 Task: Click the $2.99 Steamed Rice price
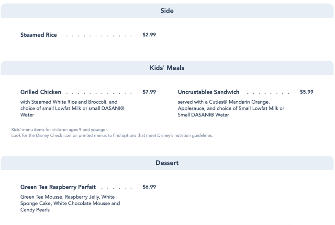pos(149,35)
